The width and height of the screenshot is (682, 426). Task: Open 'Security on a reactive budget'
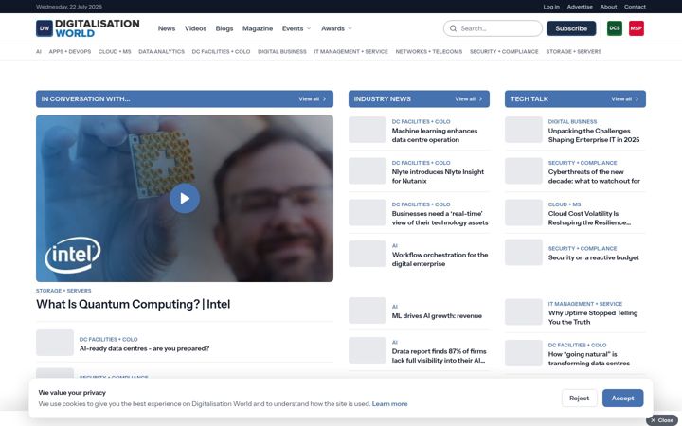(593, 257)
